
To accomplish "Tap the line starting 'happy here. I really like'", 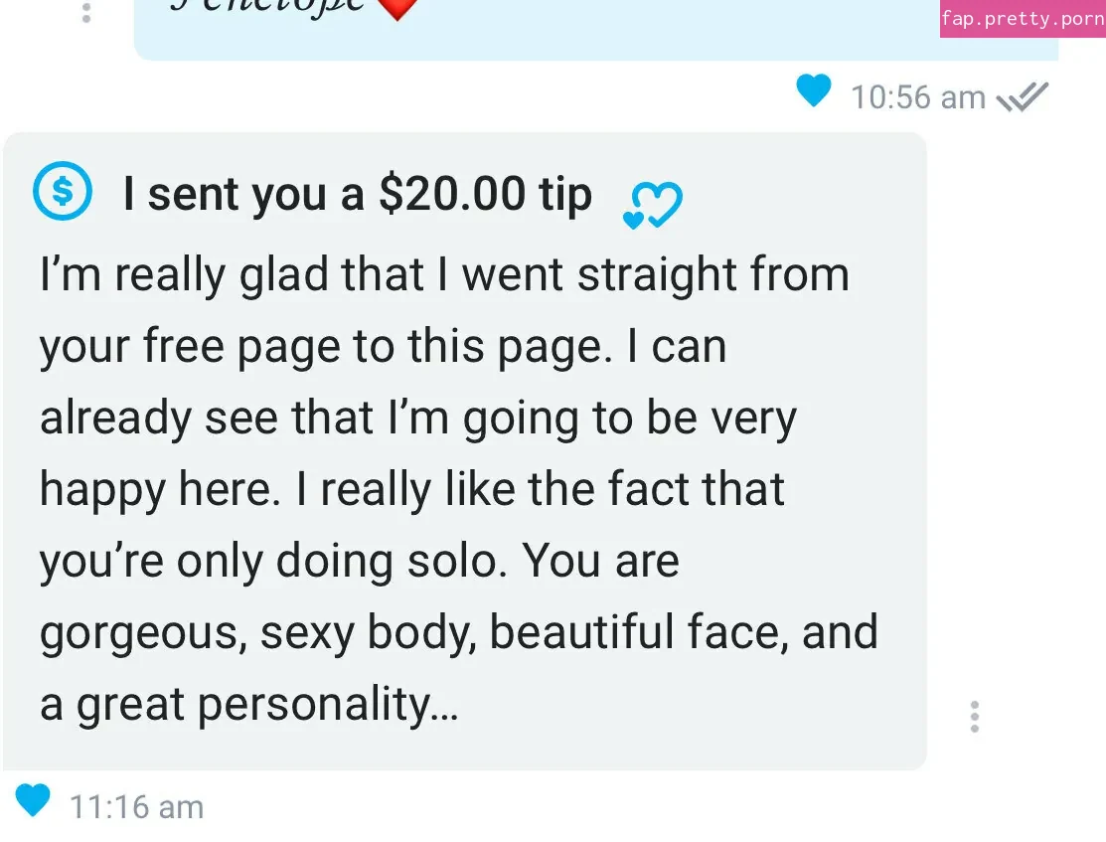I will coord(412,489).
